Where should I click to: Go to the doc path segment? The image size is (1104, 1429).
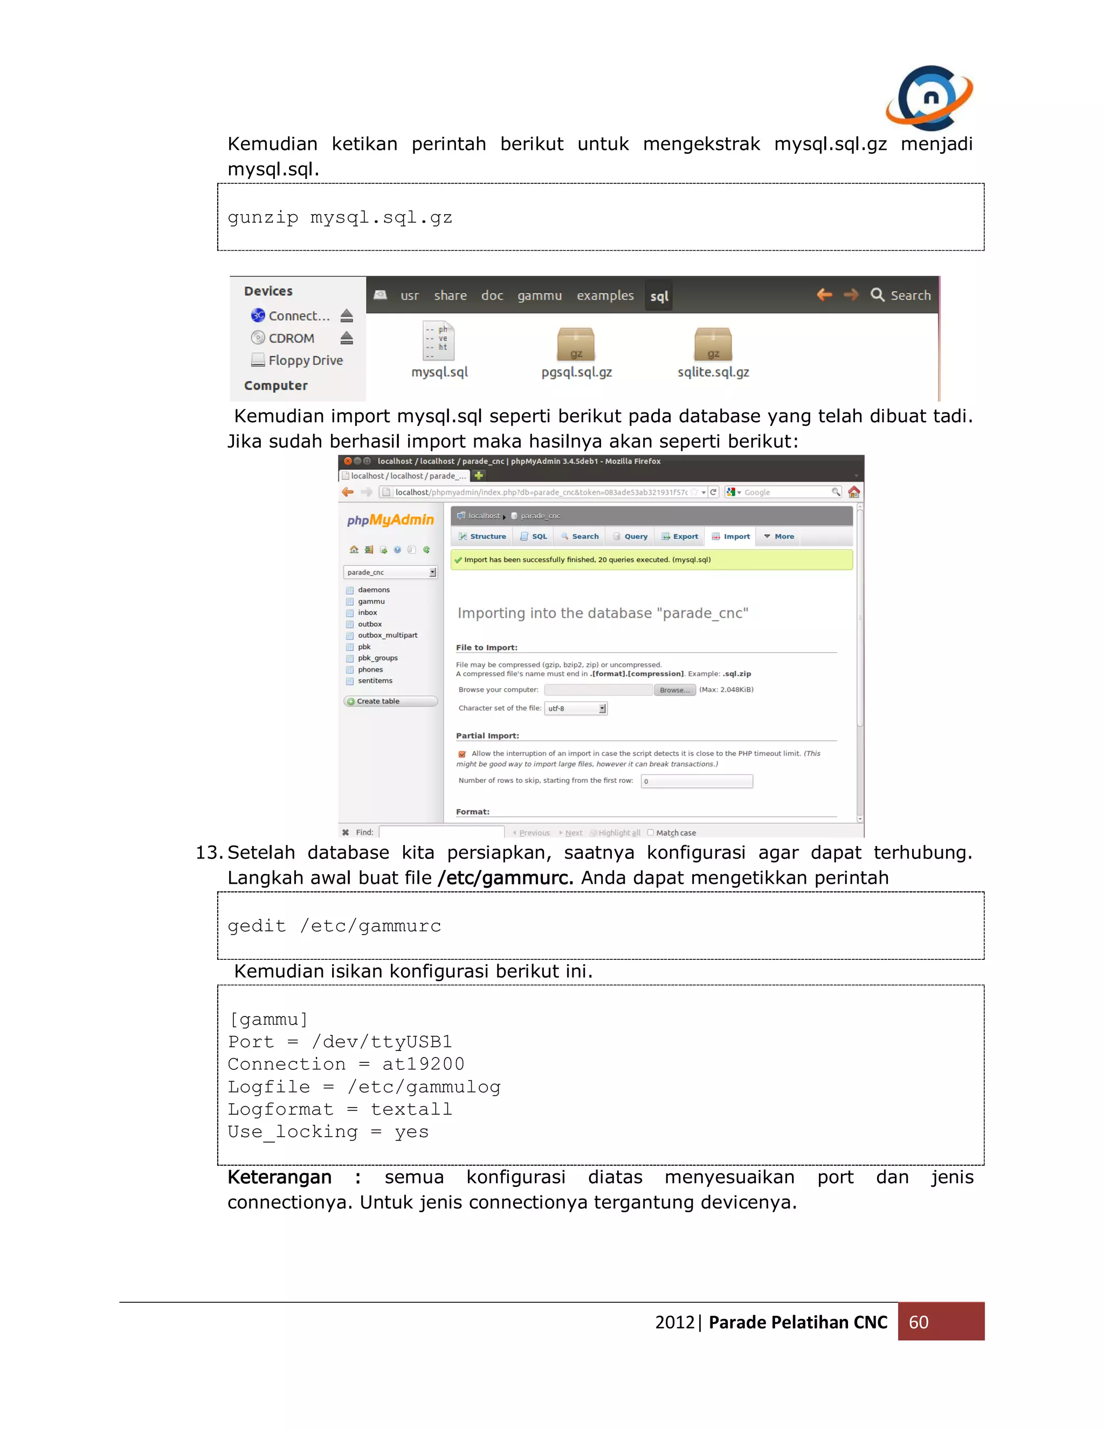(x=493, y=296)
